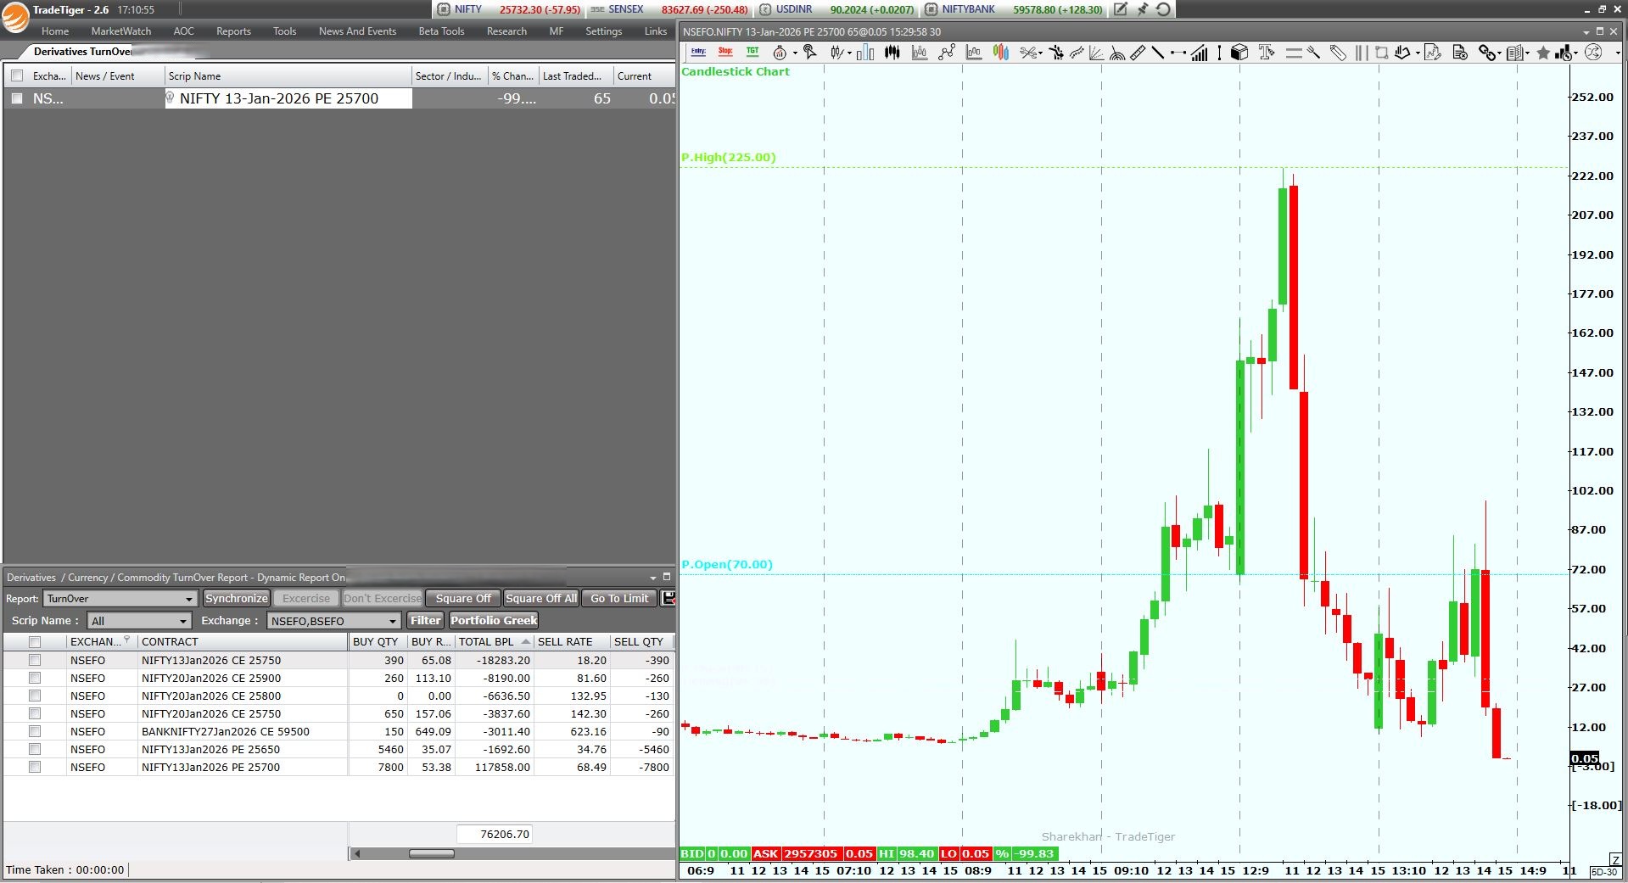The height and width of the screenshot is (883, 1628).
Task: Click the Stop loss line icon
Action: 725,53
